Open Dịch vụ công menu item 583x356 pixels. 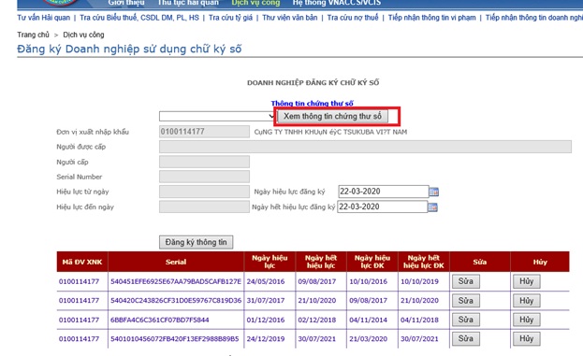(255, 3)
